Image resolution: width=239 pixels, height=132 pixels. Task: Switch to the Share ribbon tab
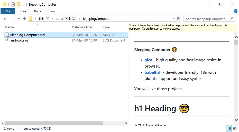click(37, 11)
